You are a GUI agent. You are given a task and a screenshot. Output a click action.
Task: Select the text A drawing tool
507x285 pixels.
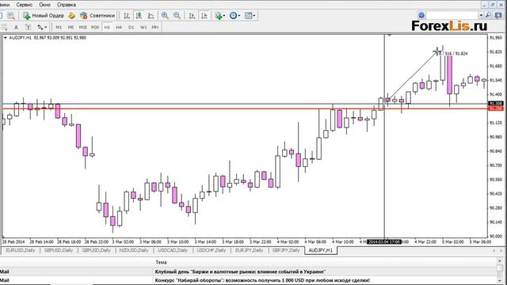[x=16, y=28]
